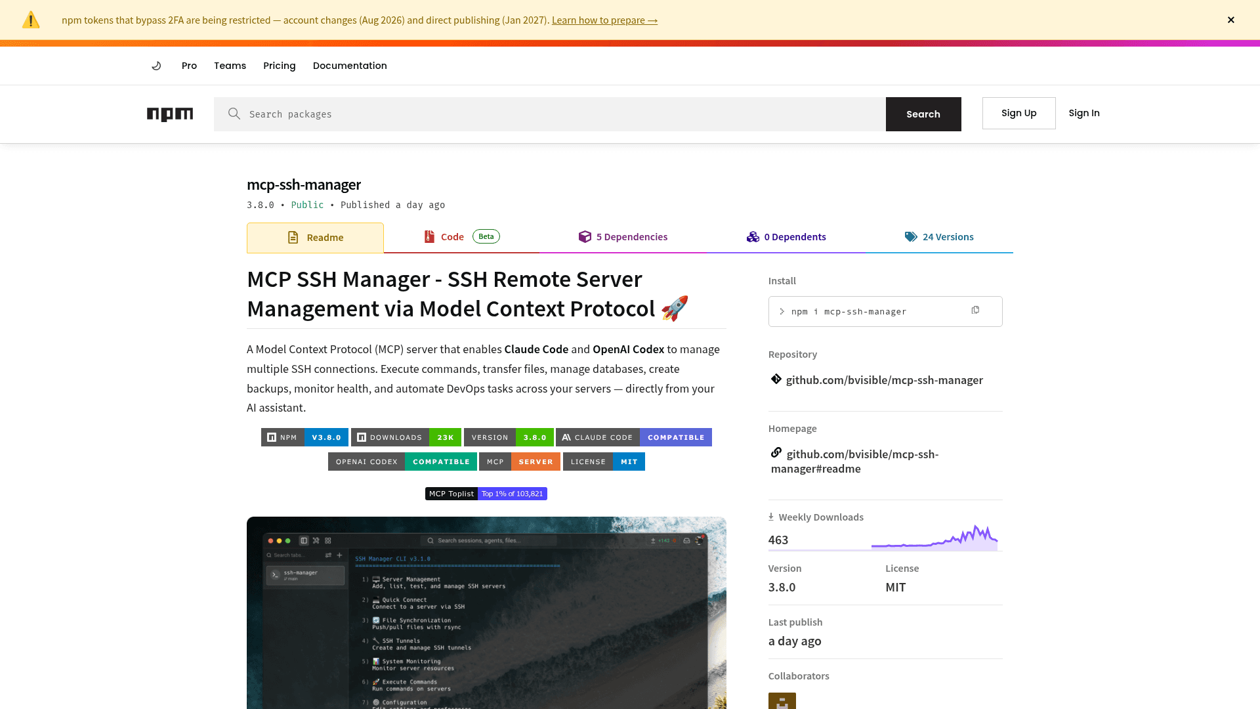Click the Code tab file icon

429,236
